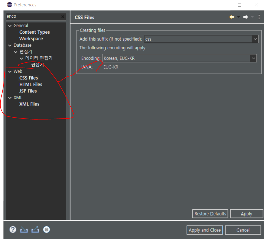Click the CSS Files page heading
The width and height of the screenshot is (264, 239).
pos(85,17)
